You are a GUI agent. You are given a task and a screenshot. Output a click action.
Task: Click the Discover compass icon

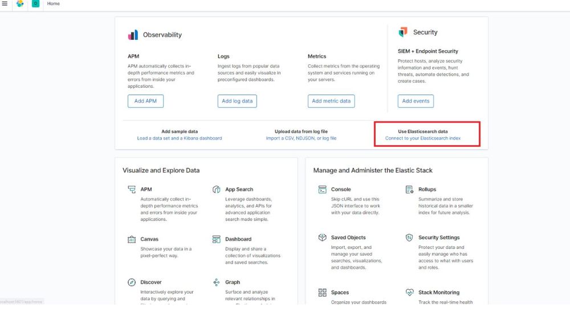point(132,282)
